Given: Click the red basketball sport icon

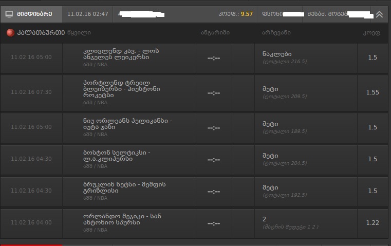Looking at the screenshot, I should (10, 33).
